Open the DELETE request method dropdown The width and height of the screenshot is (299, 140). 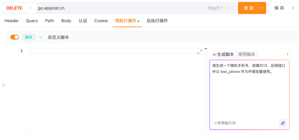(20, 8)
